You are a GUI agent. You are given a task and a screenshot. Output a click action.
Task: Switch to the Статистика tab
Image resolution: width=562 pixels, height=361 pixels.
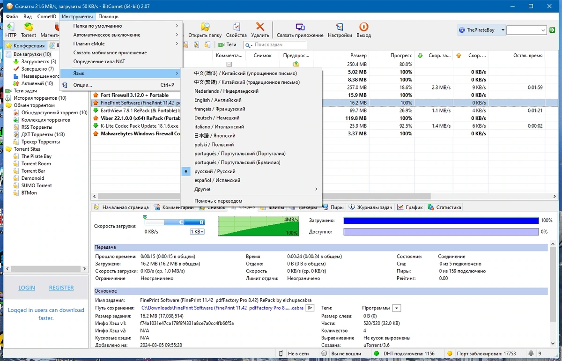pos(444,207)
